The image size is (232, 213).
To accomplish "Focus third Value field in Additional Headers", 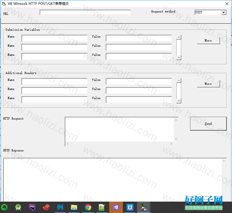I will 139,100.
